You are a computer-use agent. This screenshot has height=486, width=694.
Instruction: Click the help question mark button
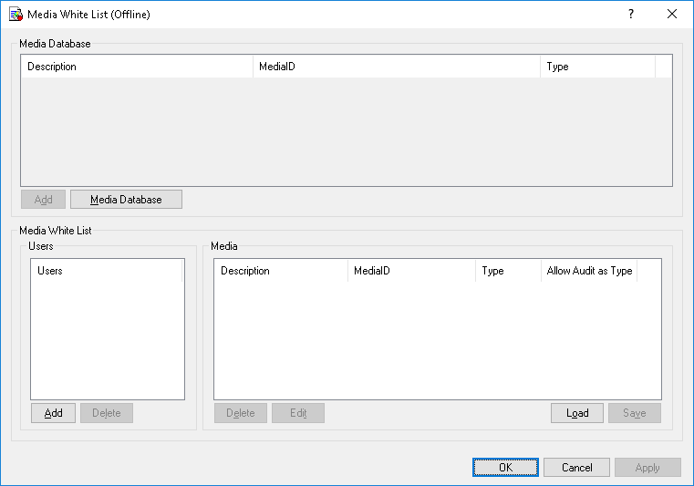tap(630, 15)
